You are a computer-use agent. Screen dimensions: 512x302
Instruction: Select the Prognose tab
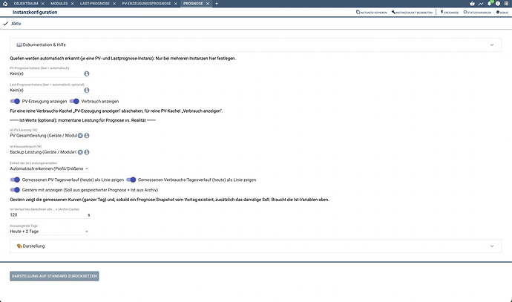(x=193, y=4)
